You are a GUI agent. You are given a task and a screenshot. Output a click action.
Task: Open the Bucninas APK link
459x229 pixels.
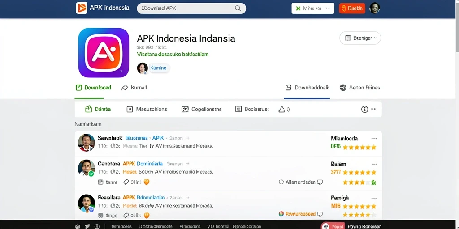click(145, 138)
